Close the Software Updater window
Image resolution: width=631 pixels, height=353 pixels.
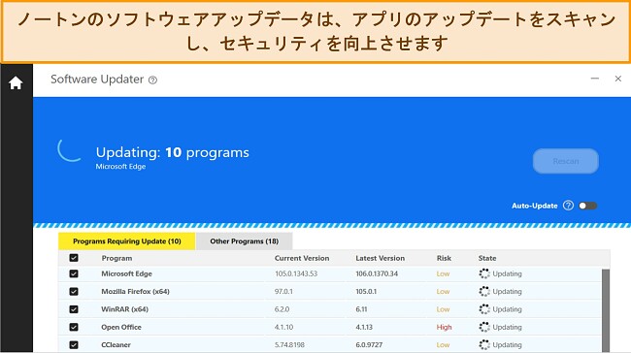(x=618, y=79)
